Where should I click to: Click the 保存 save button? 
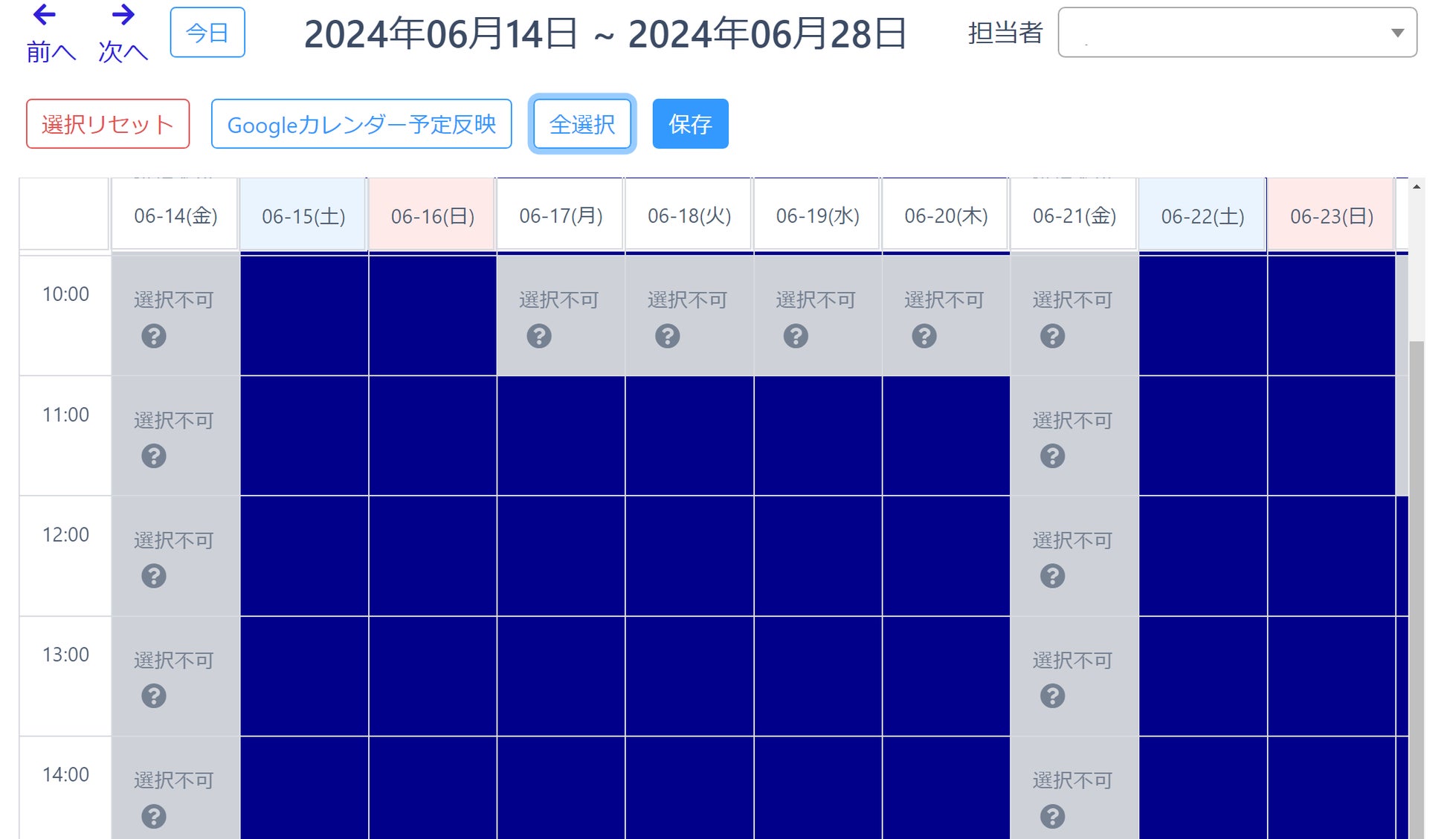click(690, 124)
